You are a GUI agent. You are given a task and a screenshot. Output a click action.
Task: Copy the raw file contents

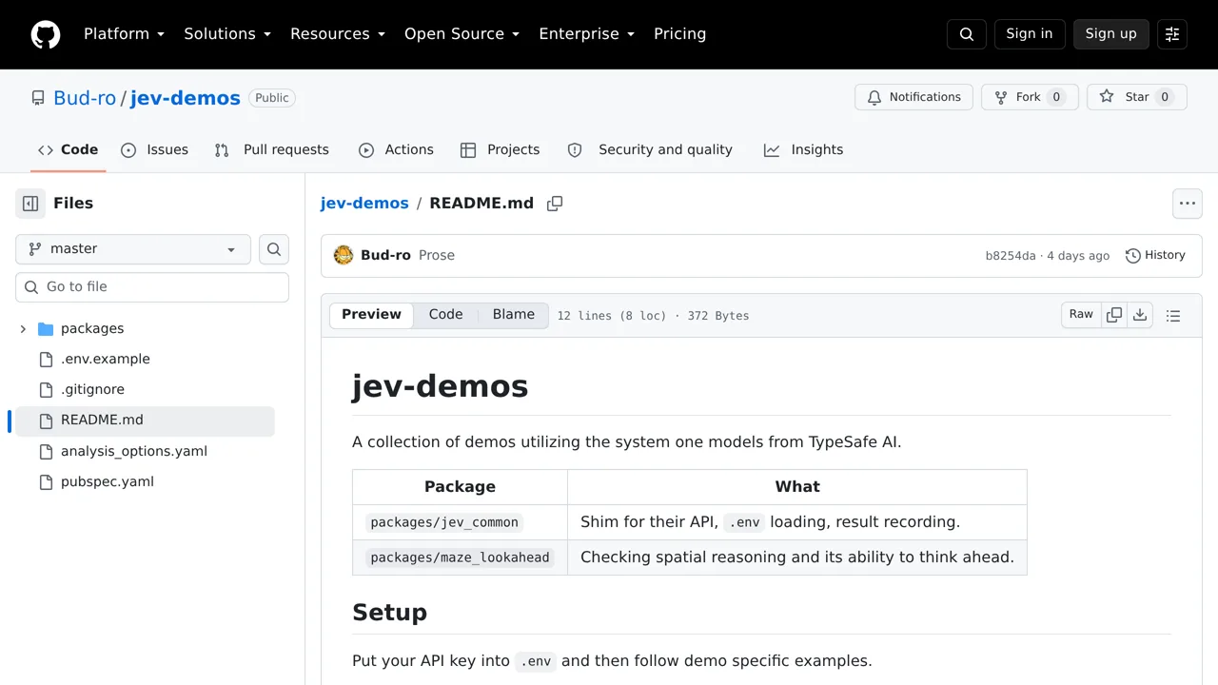[x=1114, y=315]
